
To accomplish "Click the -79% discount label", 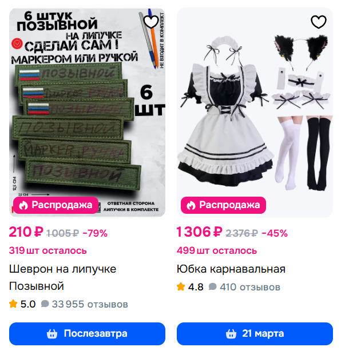I will pos(95,233).
